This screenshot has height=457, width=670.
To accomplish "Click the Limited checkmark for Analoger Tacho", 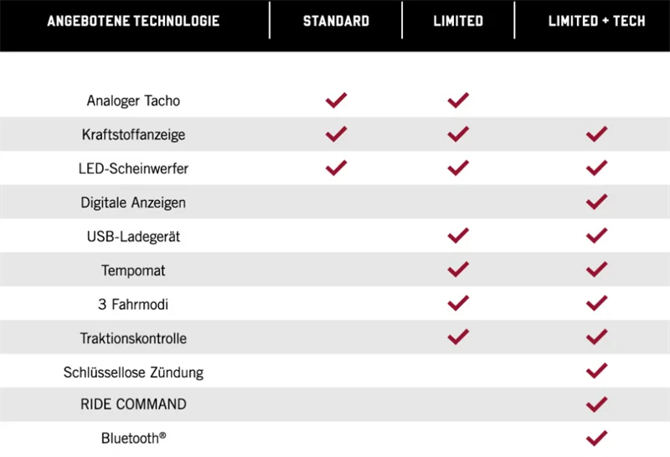I will click(x=458, y=100).
